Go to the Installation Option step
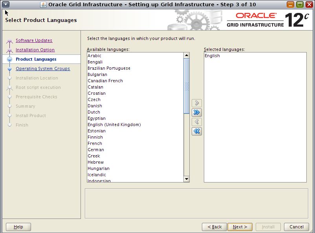The image size is (315, 233). [x=35, y=50]
